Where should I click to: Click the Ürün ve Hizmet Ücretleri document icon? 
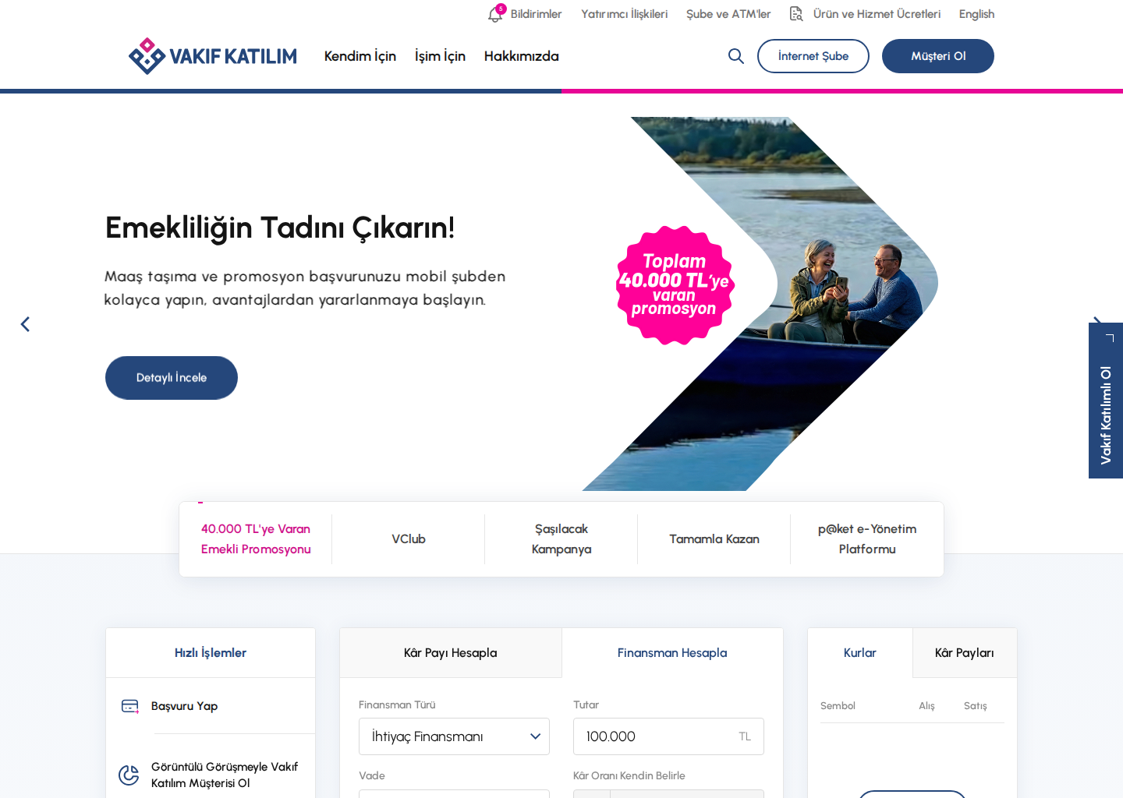pyautogui.click(x=796, y=14)
